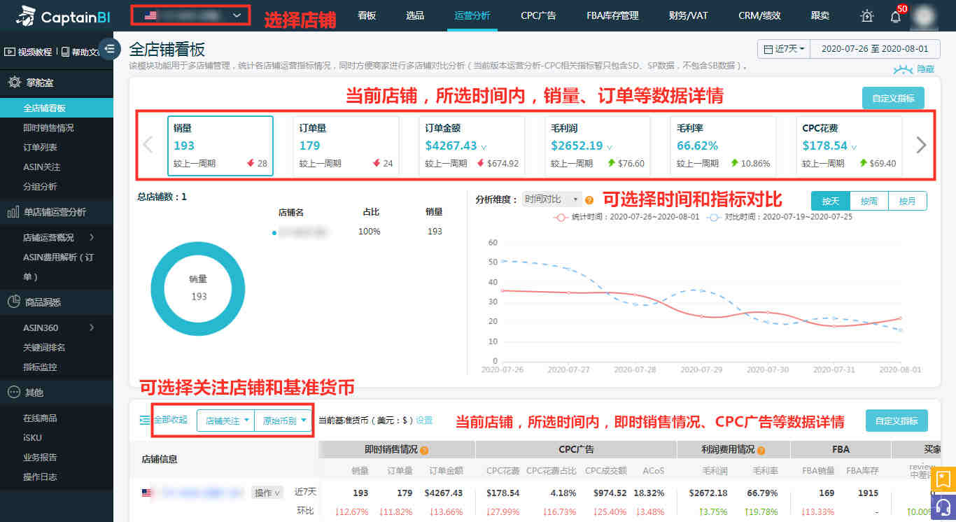Open 操作 dropdown in store row
The width and height of the screenshot is (956, 522).
coord(267,493)
